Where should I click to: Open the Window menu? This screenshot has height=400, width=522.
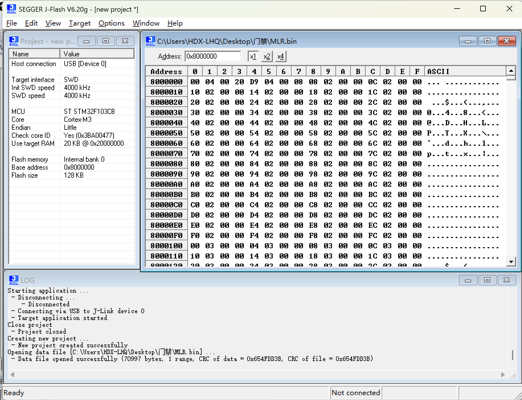coord(146,23)
